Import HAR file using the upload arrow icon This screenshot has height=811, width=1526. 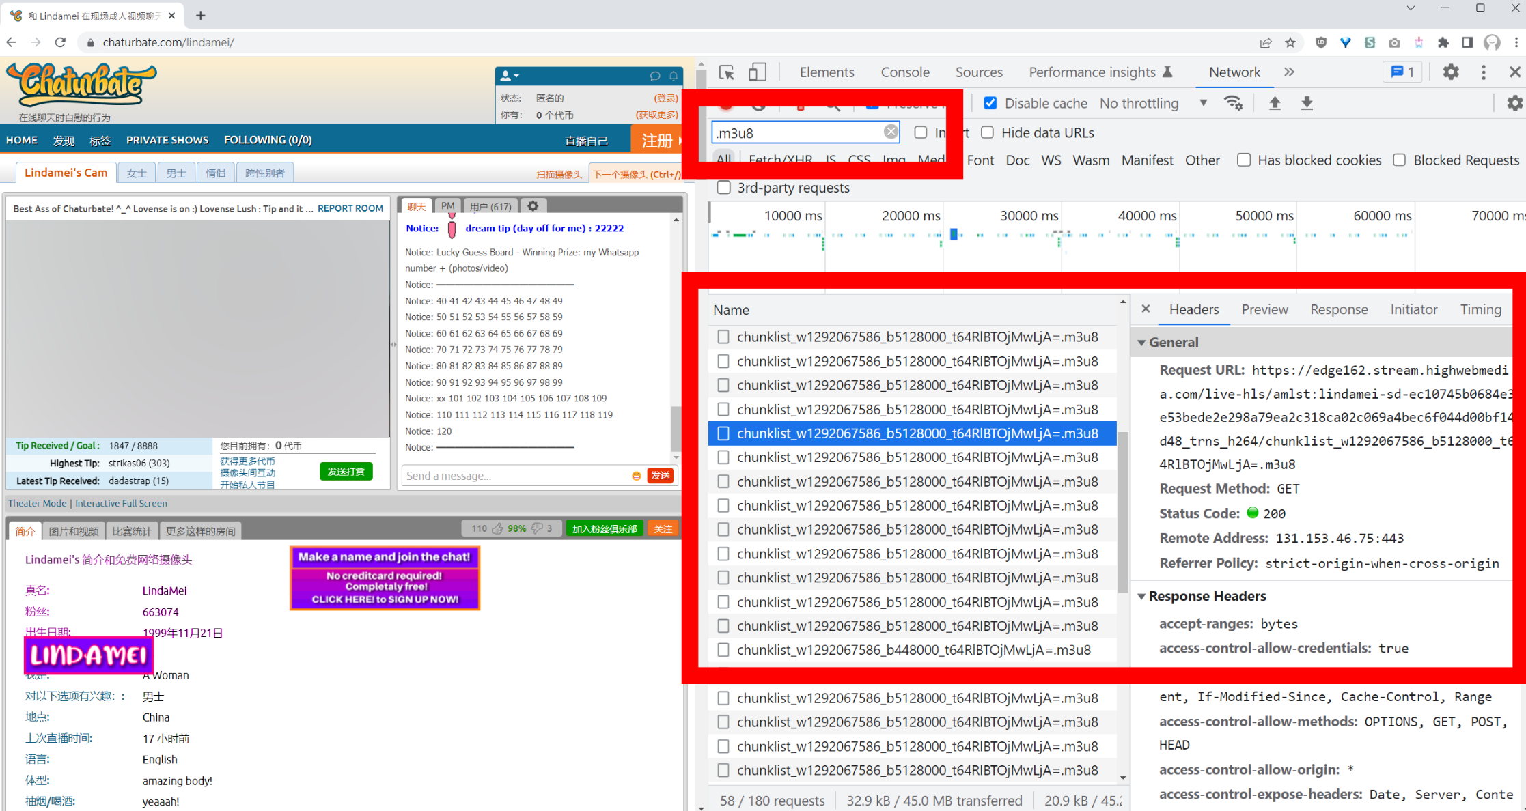(x=1275, y=102)
